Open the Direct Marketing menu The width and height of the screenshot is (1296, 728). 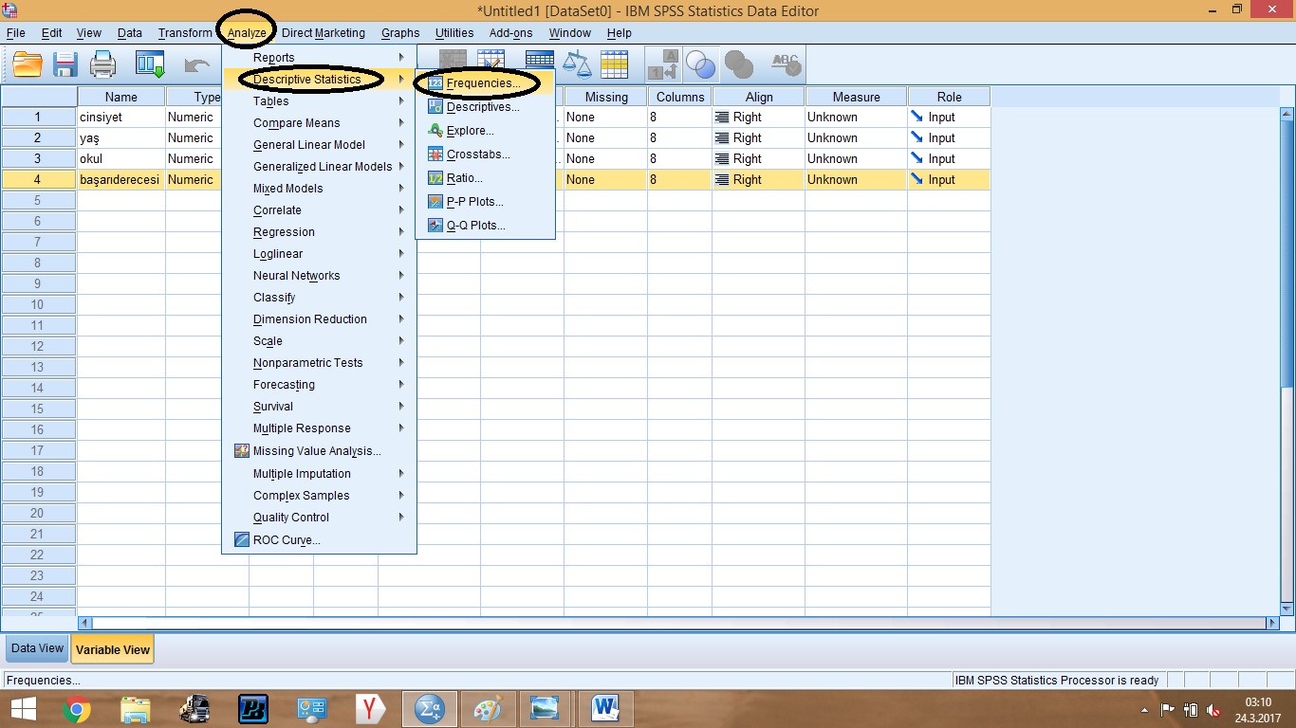click(x=324, y=32)
